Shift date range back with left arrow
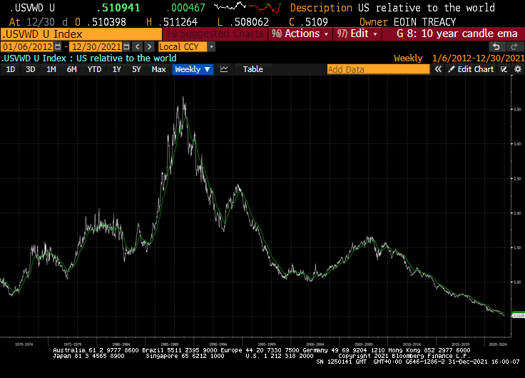Viewport: 525px width, 378px height. [x=138, y=46]
